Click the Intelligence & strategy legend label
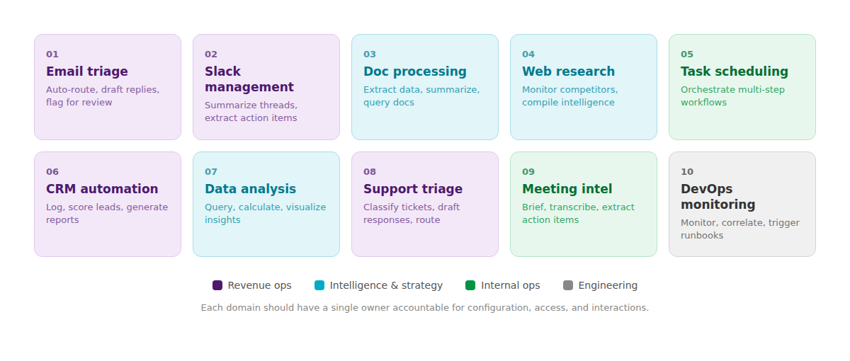 (386, 285)
